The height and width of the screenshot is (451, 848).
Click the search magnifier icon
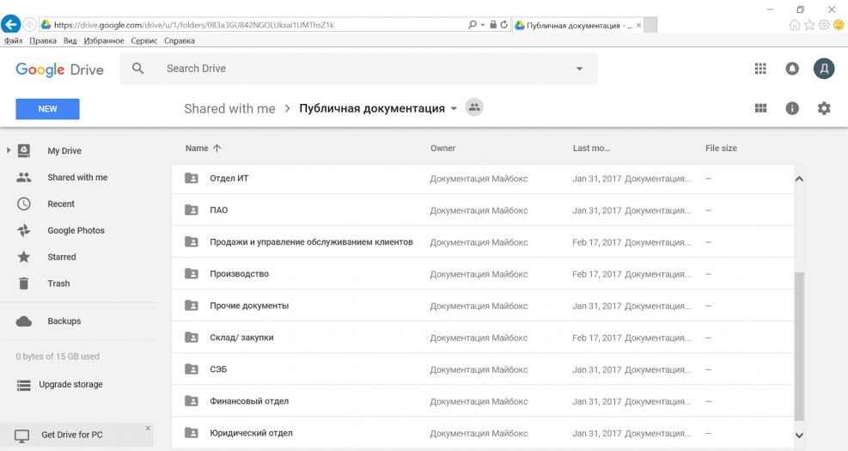pos(138,69)
